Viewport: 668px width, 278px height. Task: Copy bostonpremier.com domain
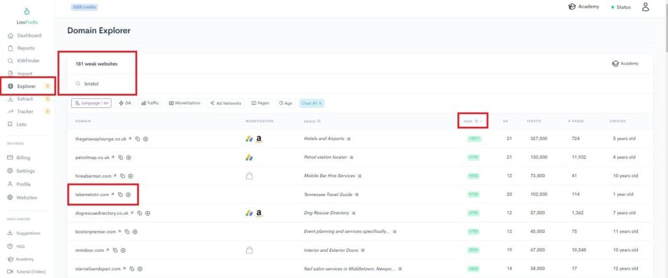click(x=127, y=232)
